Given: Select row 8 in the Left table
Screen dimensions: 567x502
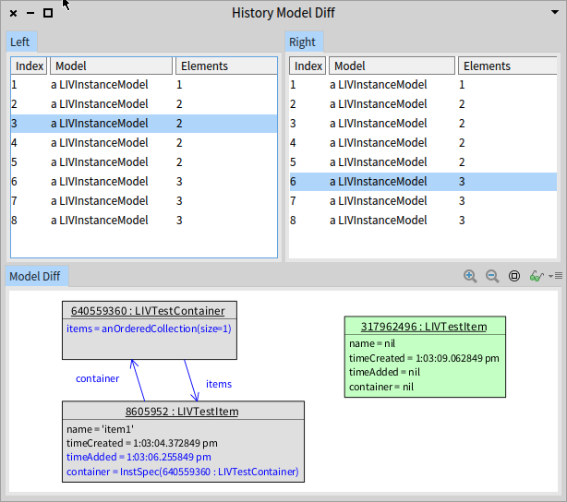Looking at the screenshot, I should pos(144,221).
